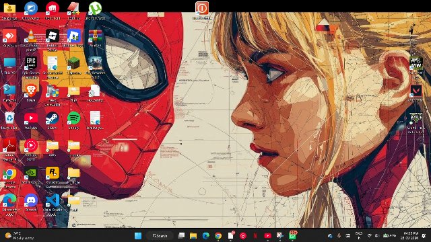Image resolution: width=431 pixels, height=242 pixels.
Task: Open WhatsApp from the taskbar
Action: click(292, 235)
